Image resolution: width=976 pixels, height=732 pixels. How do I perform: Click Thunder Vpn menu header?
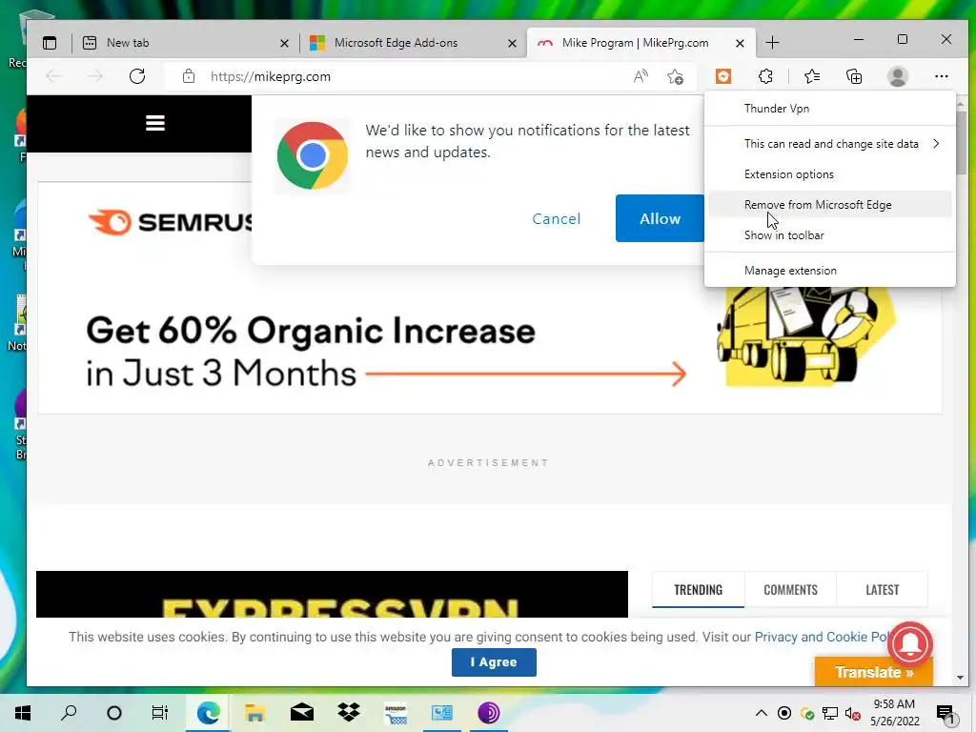(x=830, y=109)
